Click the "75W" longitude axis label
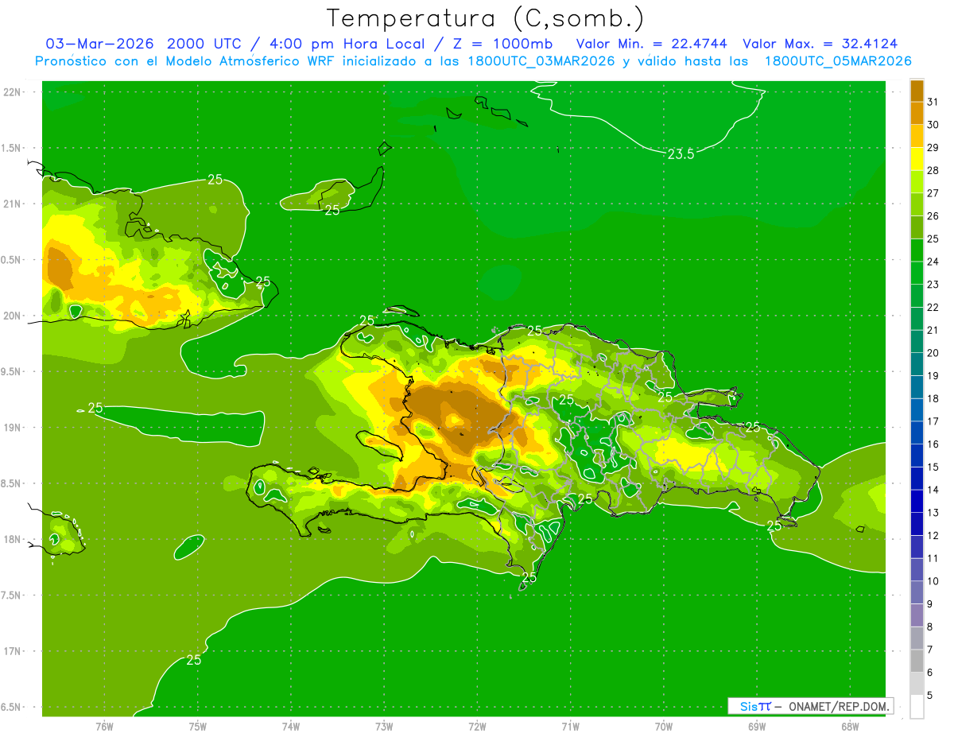 pyautogui.click(x=198, y=727)
